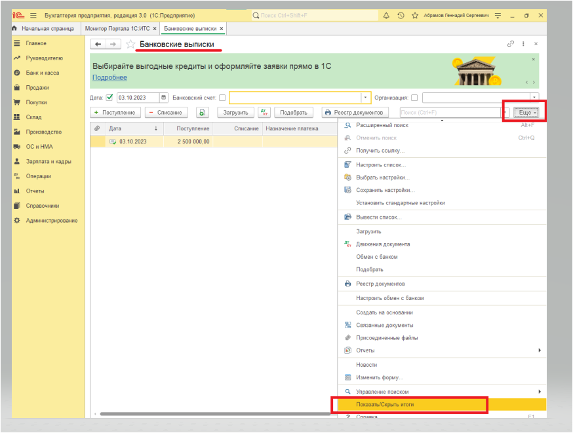
Task: Open notifications bell icon in title bar
Action: pos(386,15)
